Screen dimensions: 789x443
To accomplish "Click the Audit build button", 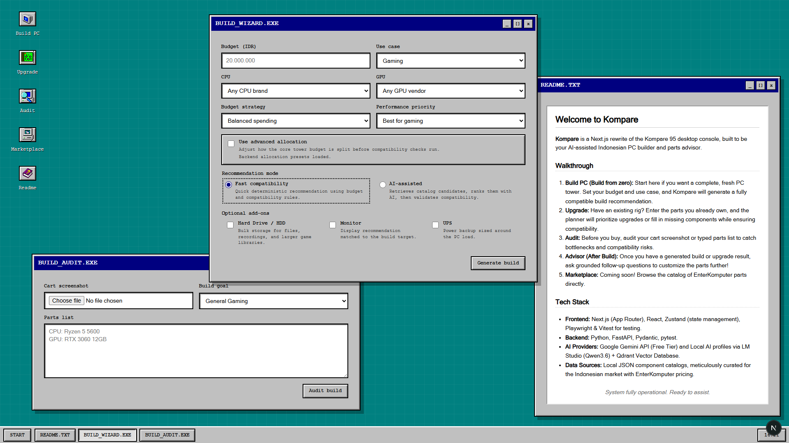I will [325, 390].
